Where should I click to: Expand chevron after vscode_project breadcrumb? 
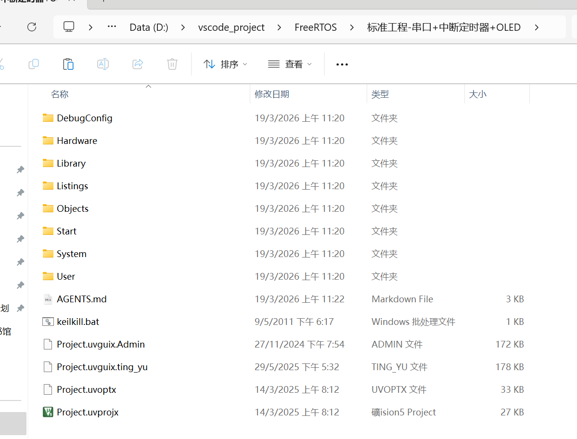[280, 27]
